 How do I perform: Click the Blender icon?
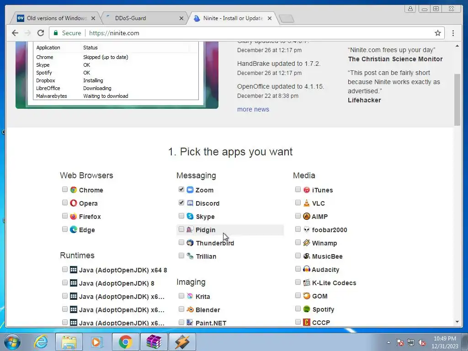[x=190, y=309]
